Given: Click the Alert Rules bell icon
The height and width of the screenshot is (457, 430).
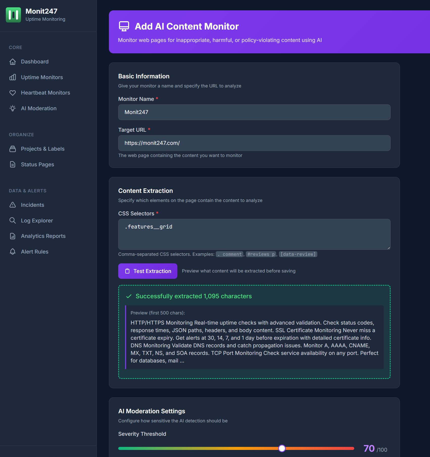Looking at the screenshot, I should coord(13,252).
